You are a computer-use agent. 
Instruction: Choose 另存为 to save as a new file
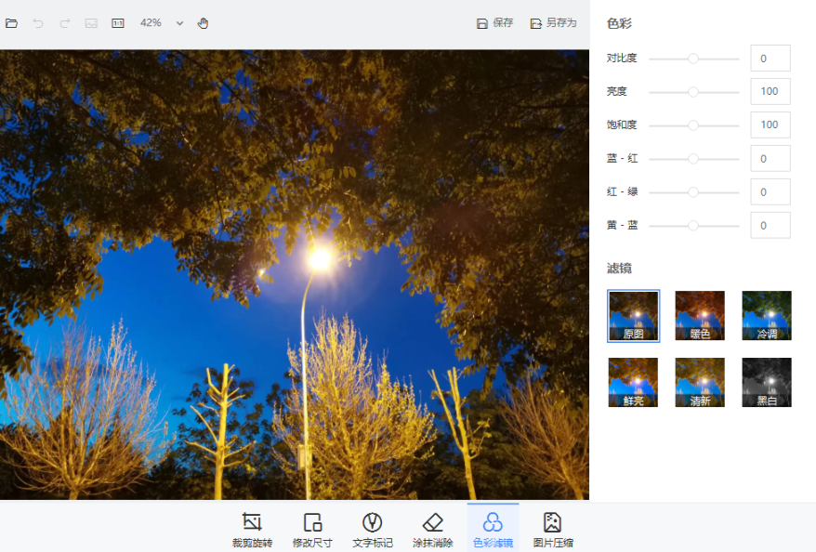(553, 23)
